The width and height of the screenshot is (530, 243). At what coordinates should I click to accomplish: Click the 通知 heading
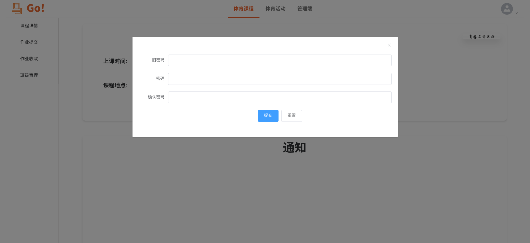[294, 148]
